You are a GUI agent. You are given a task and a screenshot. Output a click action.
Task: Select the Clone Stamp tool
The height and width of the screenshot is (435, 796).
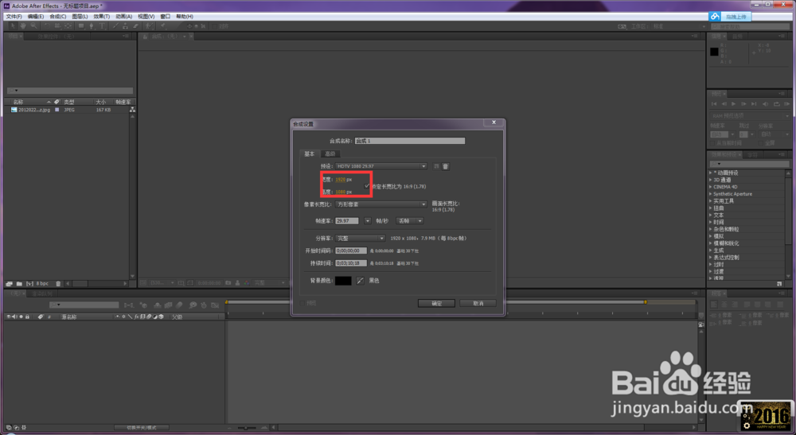pyautogui.click(x=126, y=25)
